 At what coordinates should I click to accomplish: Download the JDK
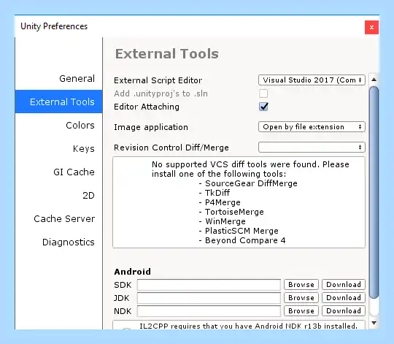(x=344, y=298)
